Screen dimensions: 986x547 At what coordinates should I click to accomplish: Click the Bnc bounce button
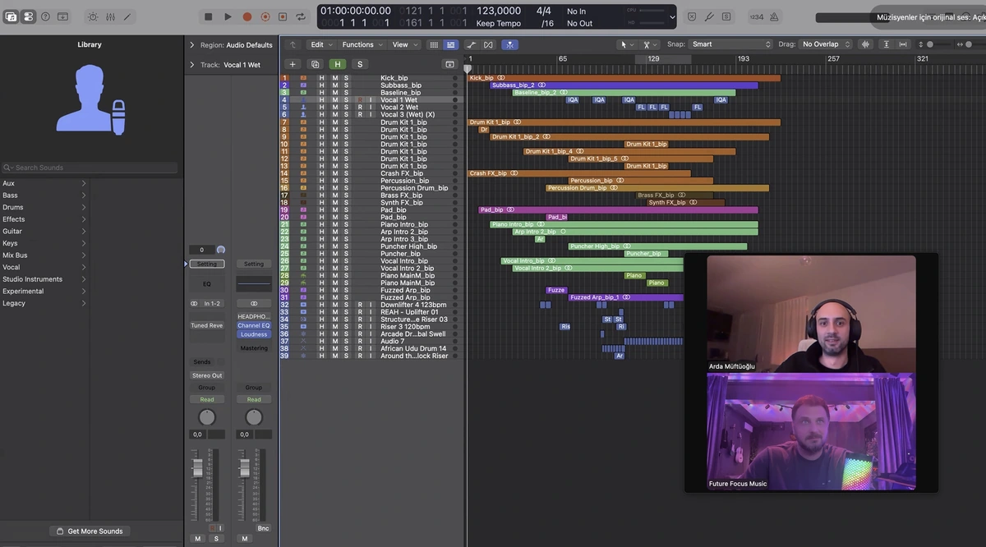[263, 528]
